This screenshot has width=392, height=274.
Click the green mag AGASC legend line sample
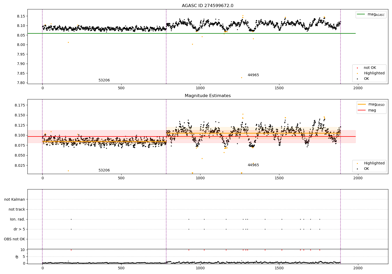[x=361, y=14]
